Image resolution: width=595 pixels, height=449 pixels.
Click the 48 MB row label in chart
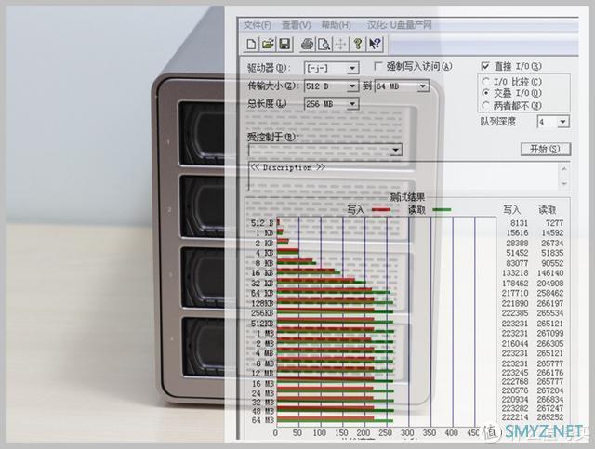(262, 411)
